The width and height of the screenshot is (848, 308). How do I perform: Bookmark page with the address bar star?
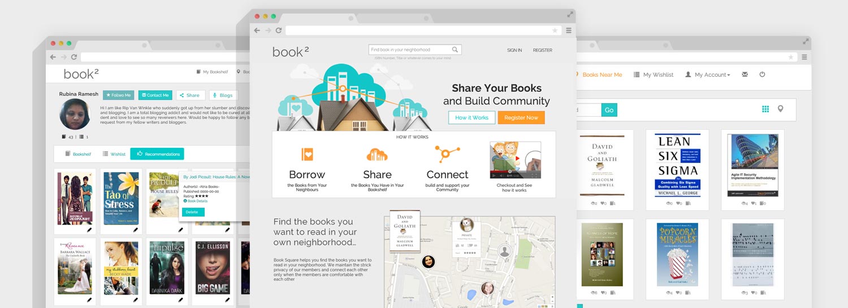pyautogui.click(x=555, y=30)
